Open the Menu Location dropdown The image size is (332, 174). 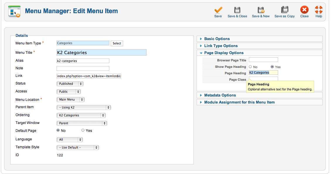coord(71,100)
